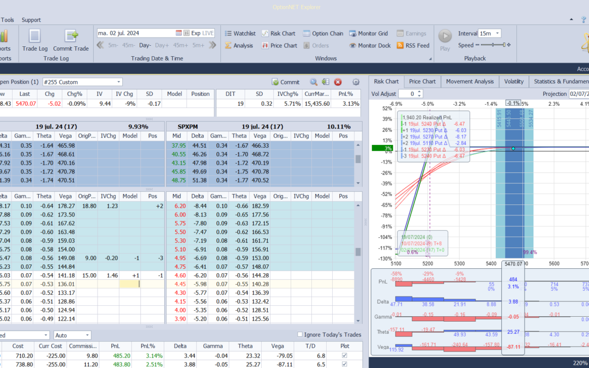Open the position settings gear icon
Viewport: 589px width, 368px height.
(x=356, y=82)
